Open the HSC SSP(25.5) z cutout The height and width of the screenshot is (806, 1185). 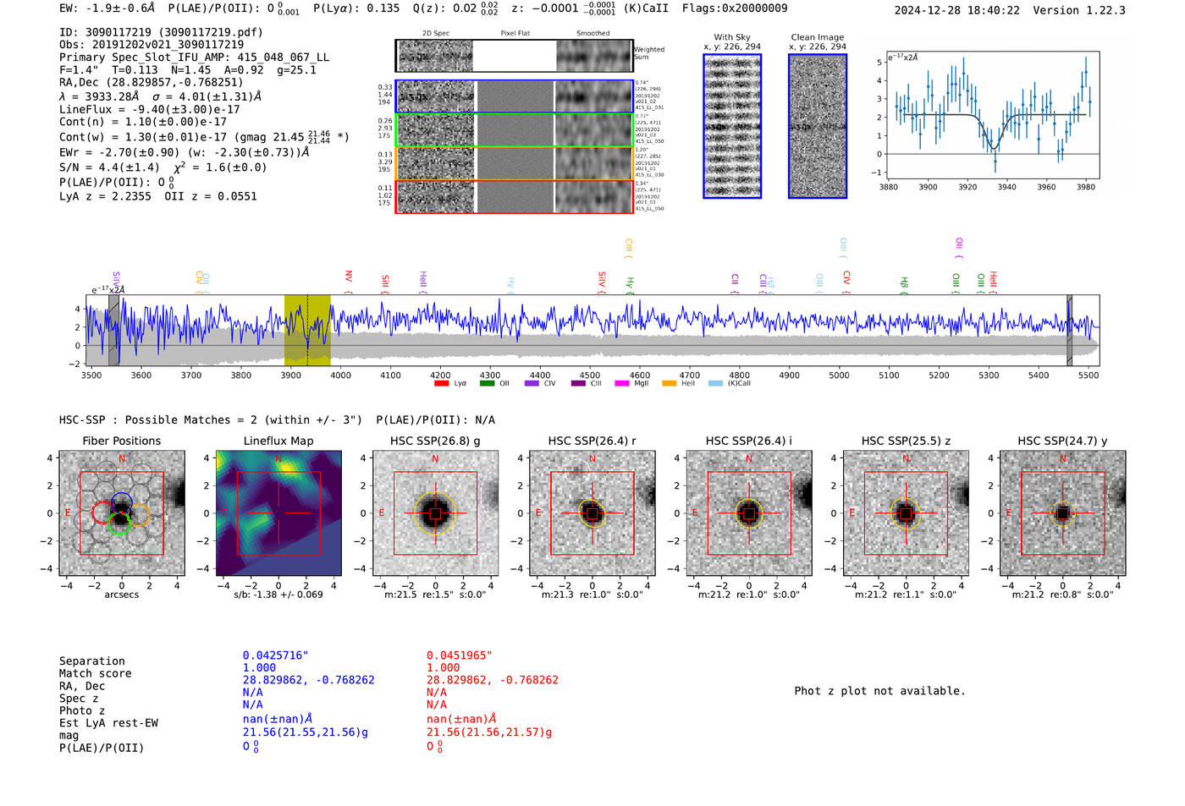(x=906, y=513)
